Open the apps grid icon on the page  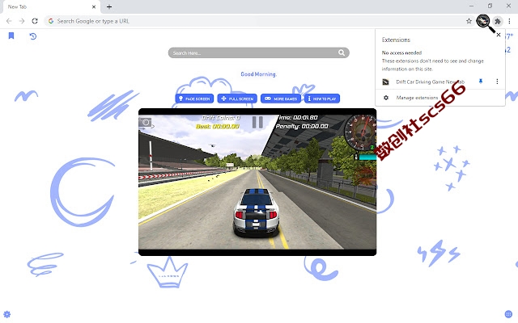[509, 314]
